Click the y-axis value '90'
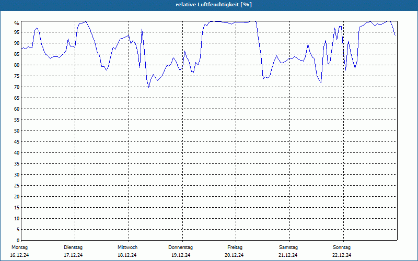 [x=17, y=43]
